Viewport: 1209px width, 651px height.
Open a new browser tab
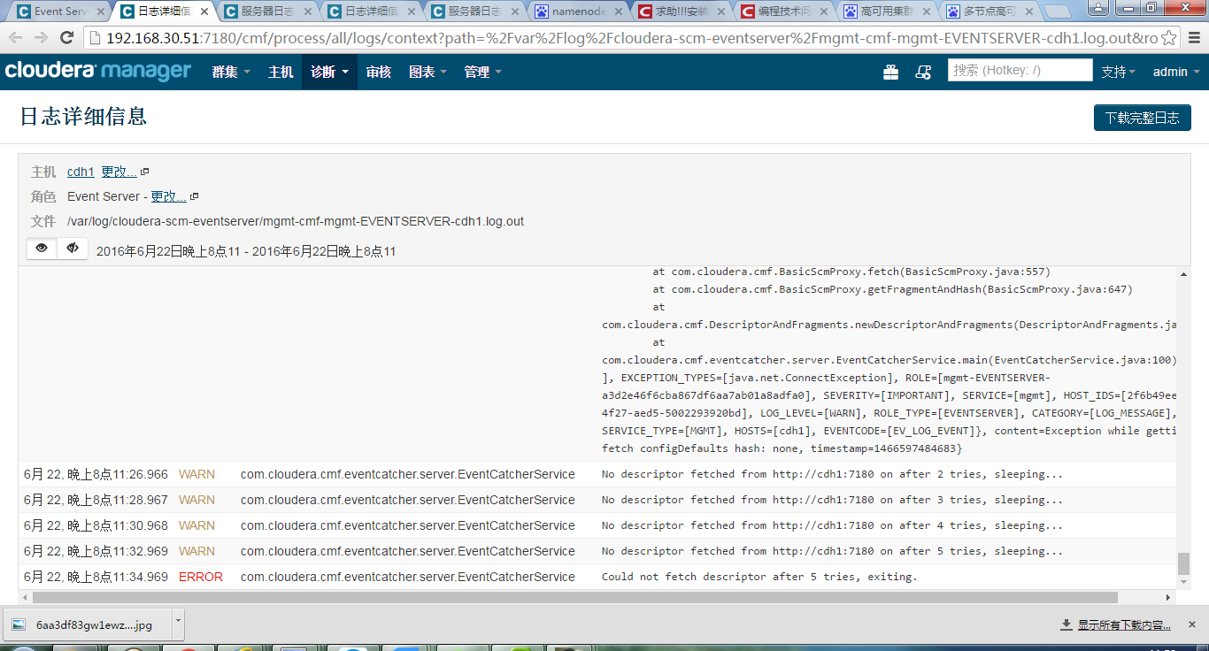[x=1058, y=12]
